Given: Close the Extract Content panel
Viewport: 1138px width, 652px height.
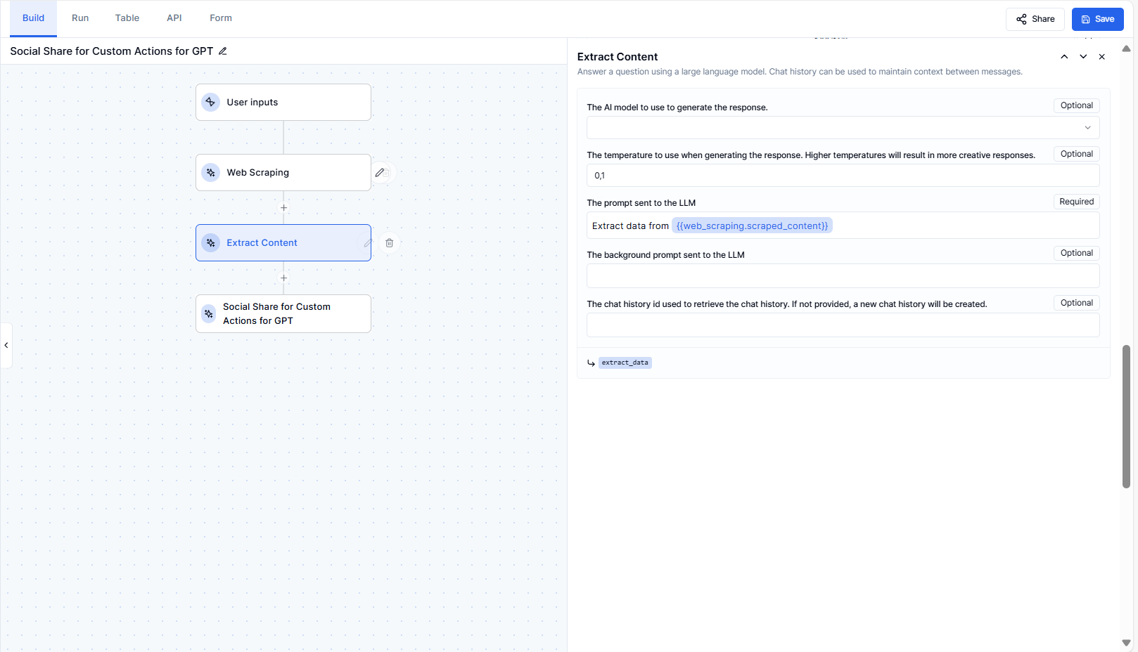Looking at the screenshot, I should tap(1102, 57).
